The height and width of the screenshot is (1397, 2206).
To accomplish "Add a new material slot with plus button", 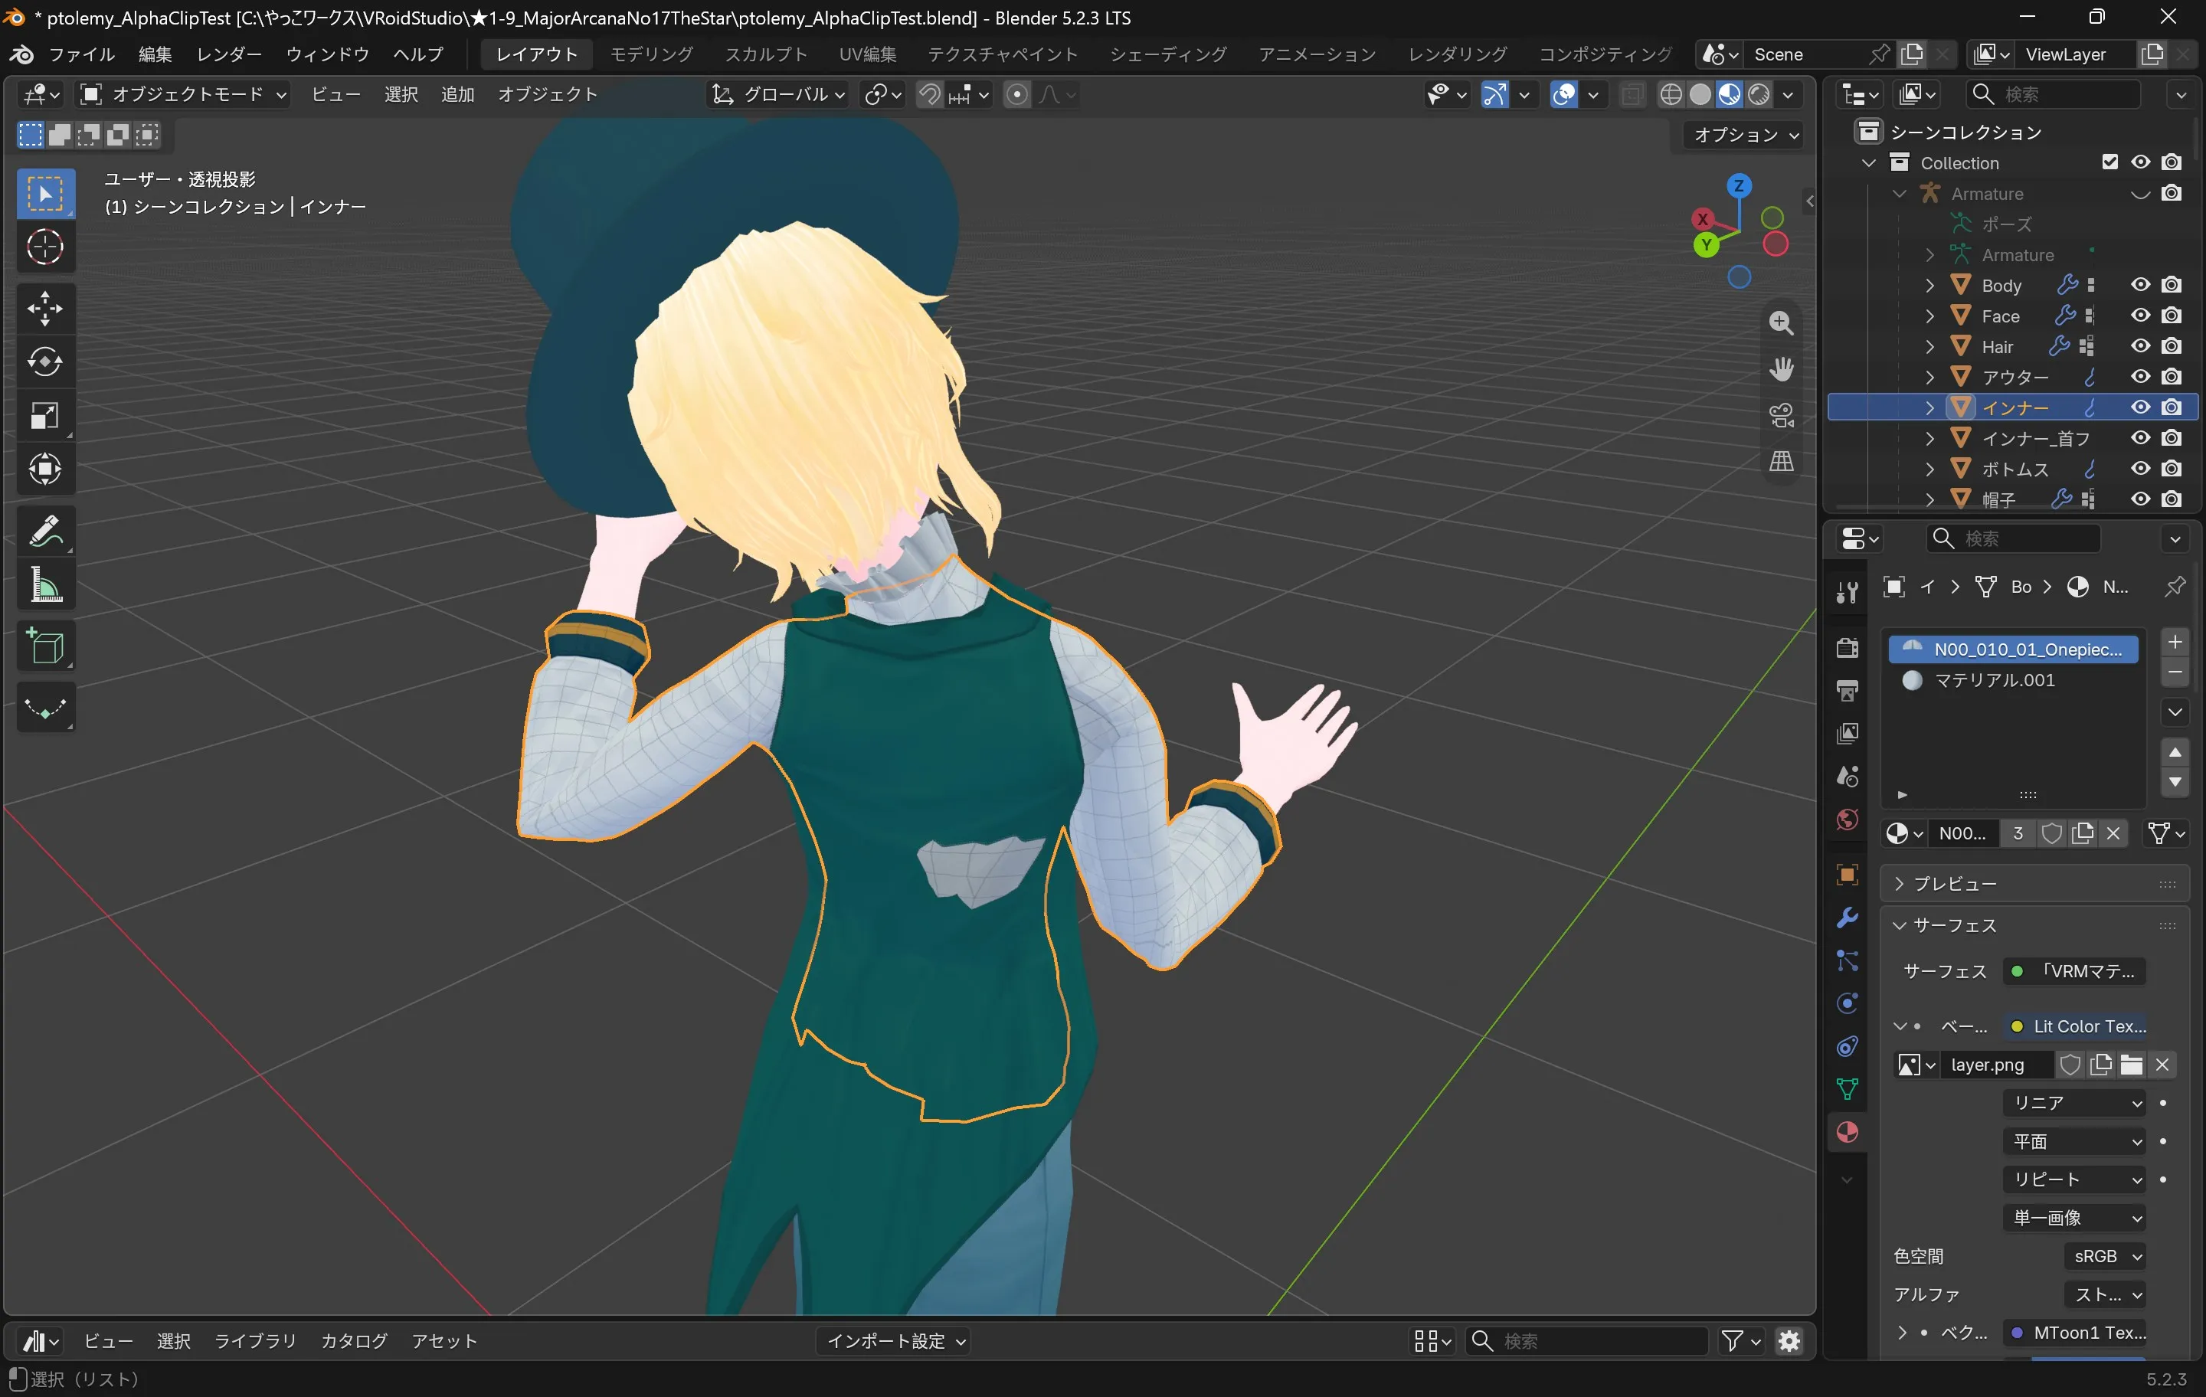I will (2175, 641).
